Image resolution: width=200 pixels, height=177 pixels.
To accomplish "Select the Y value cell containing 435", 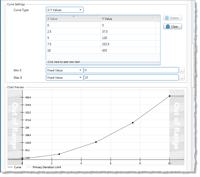I will pos(128,50).
